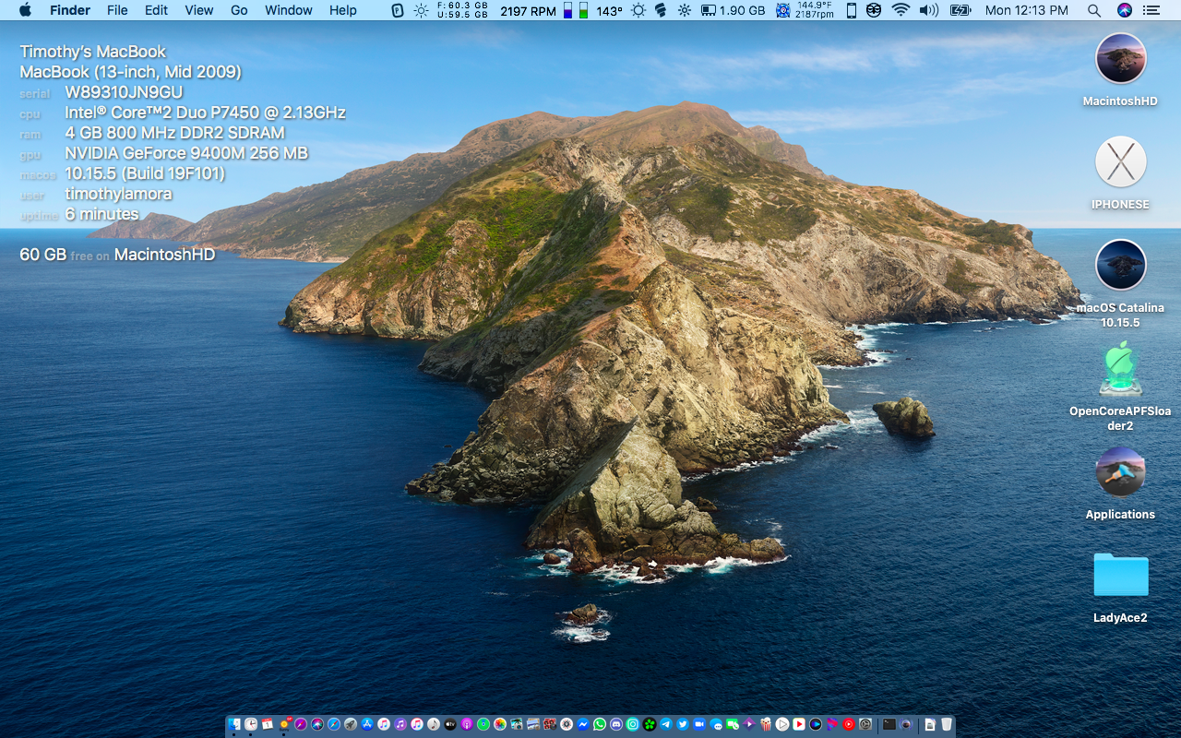Open Discord in the Dock

[x=616, y=724]
